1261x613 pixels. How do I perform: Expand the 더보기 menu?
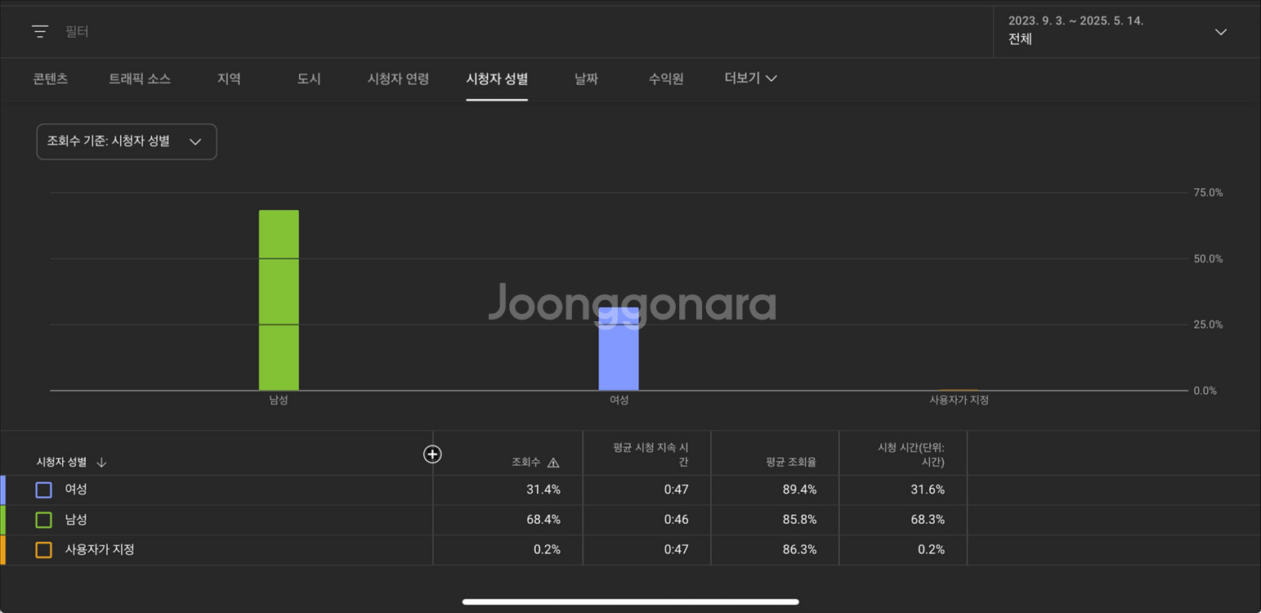pyautogui.click(x=750, y=78)
